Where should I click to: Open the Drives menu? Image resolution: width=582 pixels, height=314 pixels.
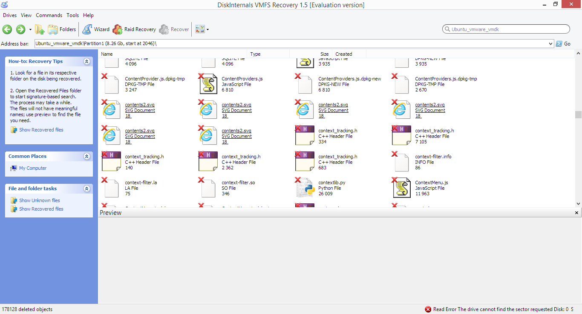(x=10, y=15)
